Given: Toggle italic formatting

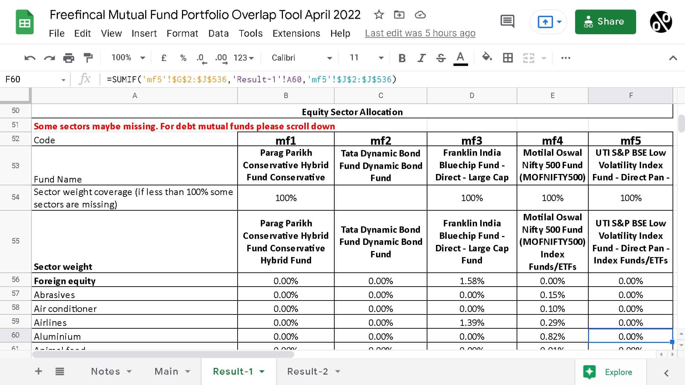Looking at the screenshot, I should pos(421,57).
